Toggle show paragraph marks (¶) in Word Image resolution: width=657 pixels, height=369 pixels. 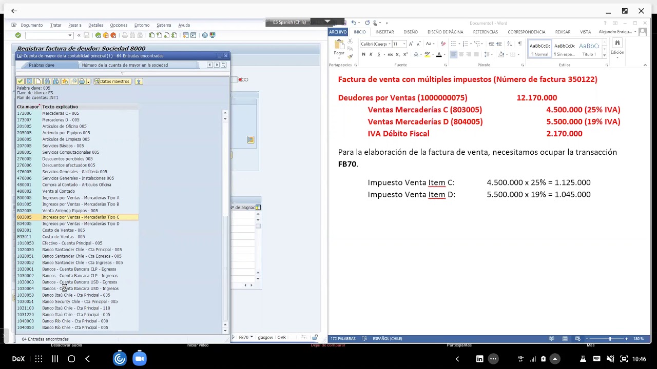click(519, 44)
